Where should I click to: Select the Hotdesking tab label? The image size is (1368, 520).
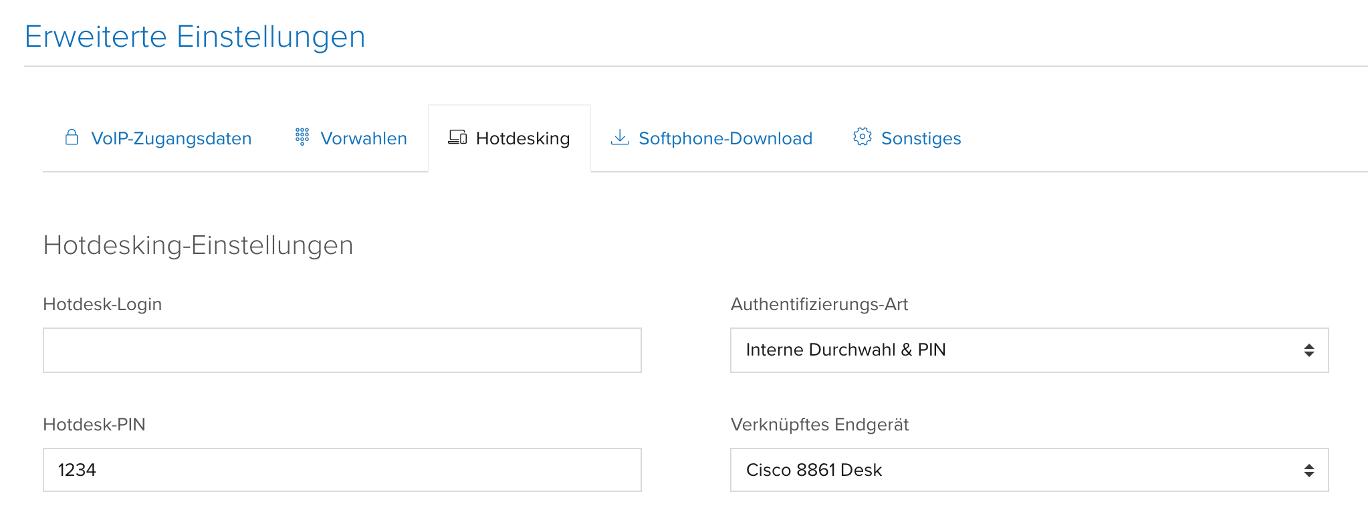coord(523,138)
